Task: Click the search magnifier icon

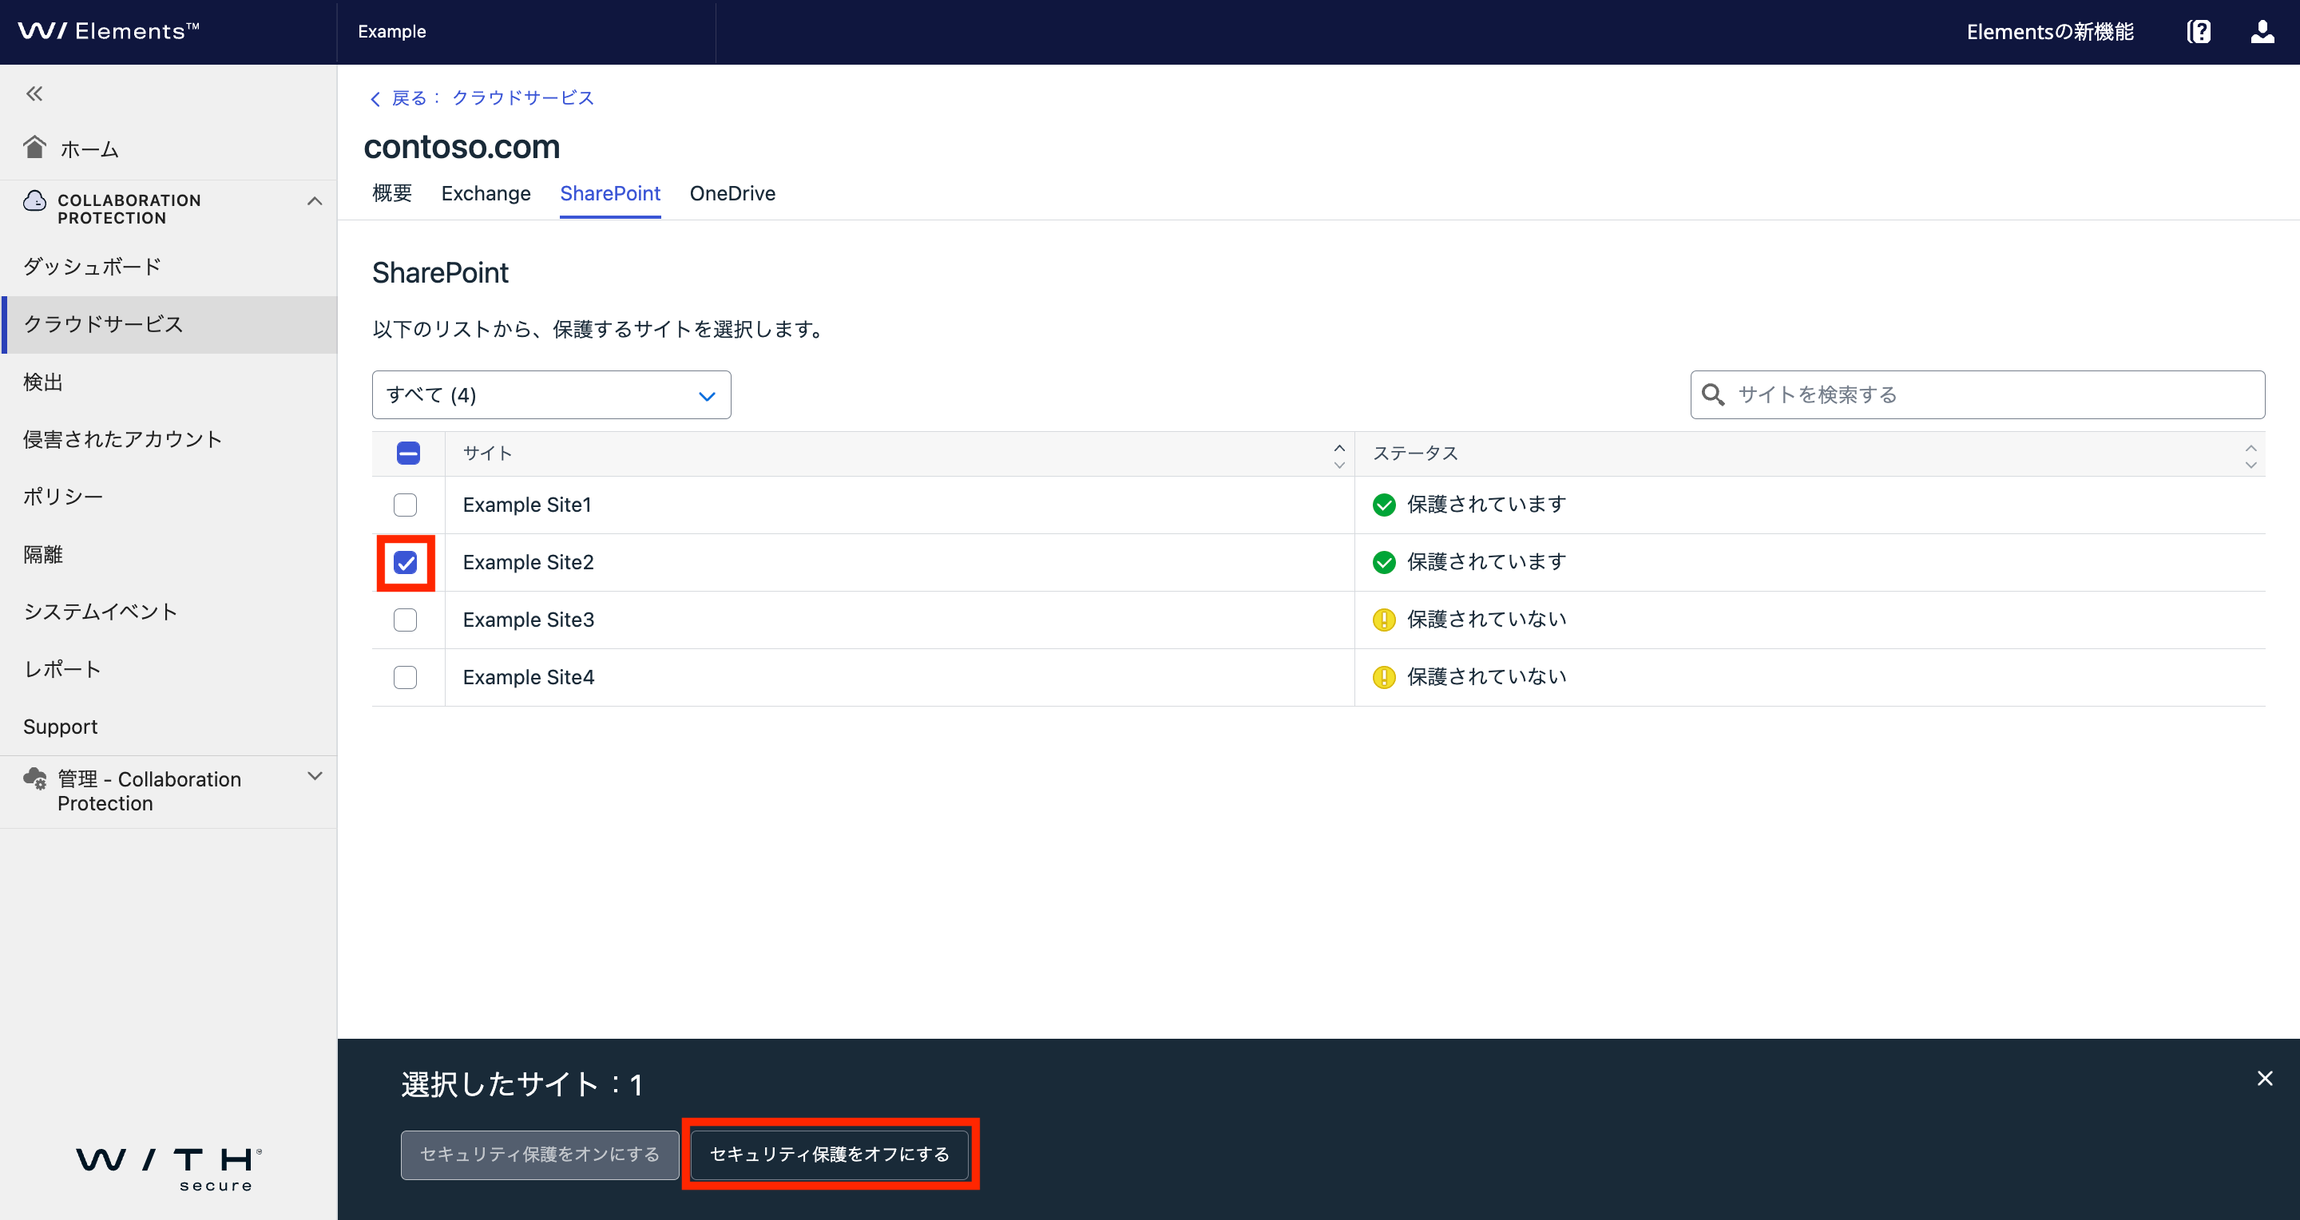Action: click(1712, 394)
